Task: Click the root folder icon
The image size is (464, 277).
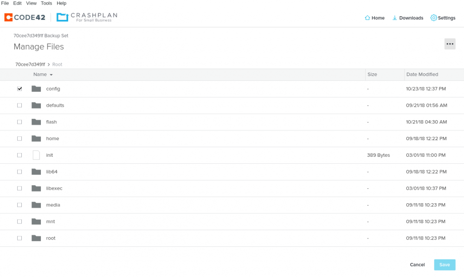Action: [x=36, y=238]
